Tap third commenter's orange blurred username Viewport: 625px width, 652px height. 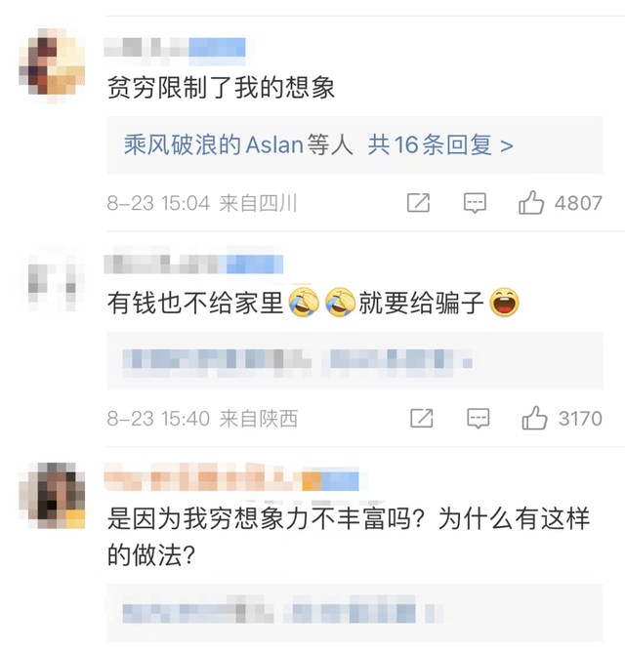pos(231,478)
